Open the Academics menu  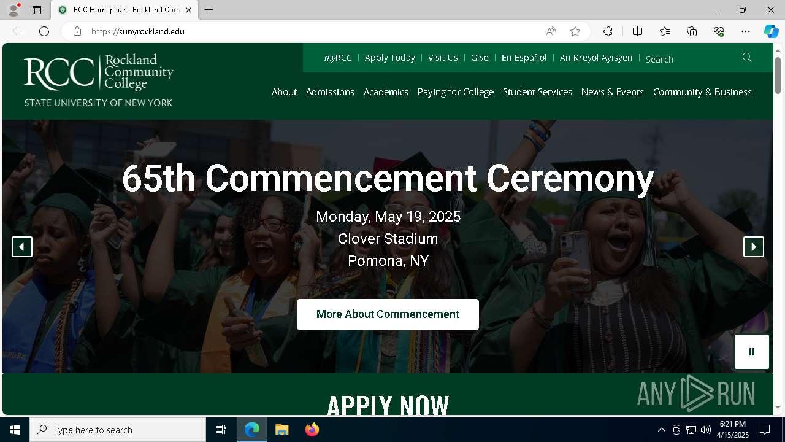pyautogui.click(x=386, y=92)
